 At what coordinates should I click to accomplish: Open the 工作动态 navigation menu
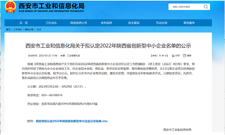[x=51, y=23]
